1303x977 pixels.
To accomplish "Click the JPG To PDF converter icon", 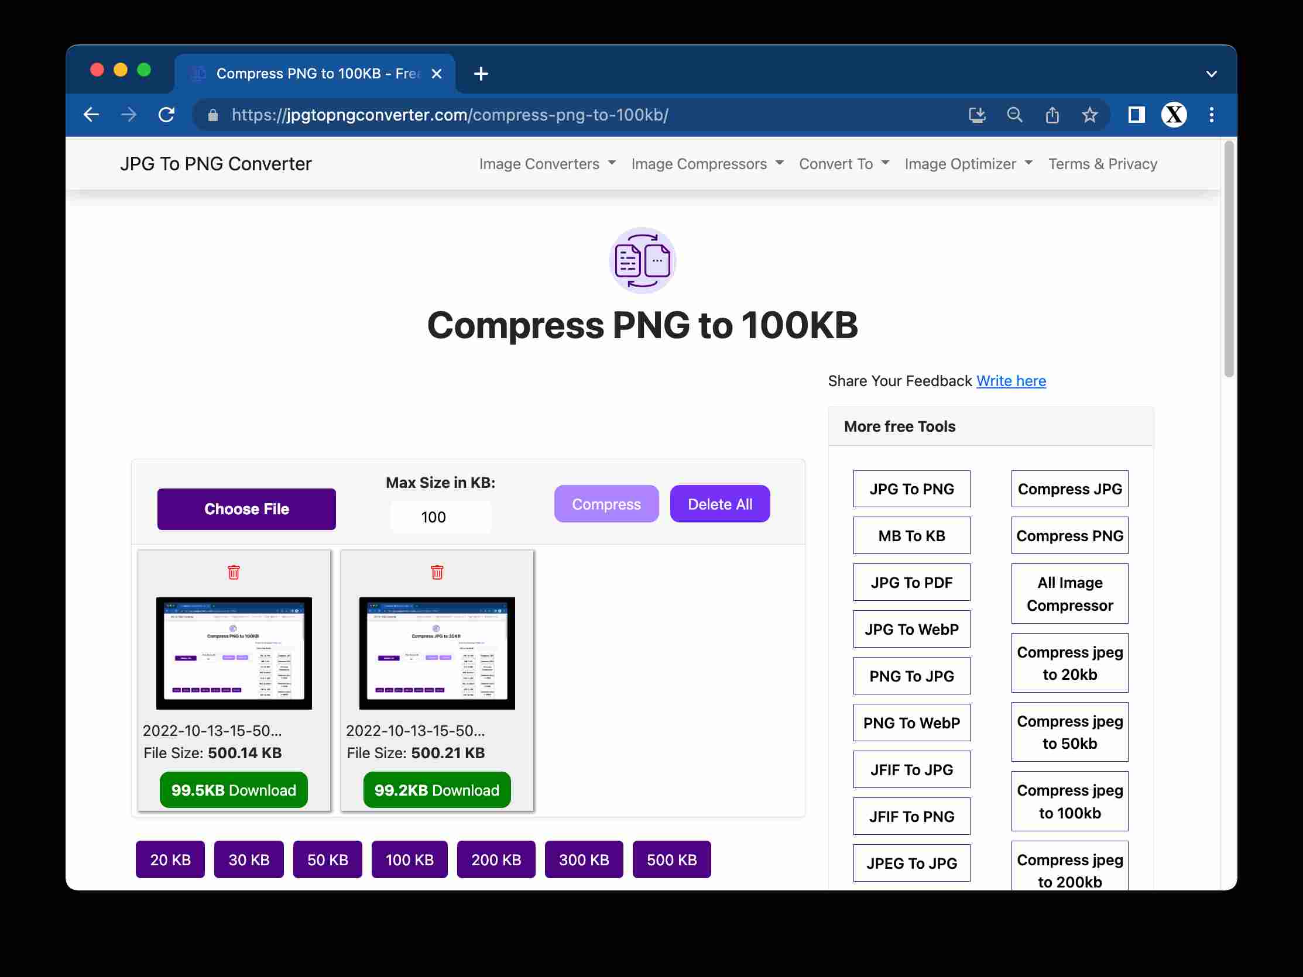I will 911,582.
